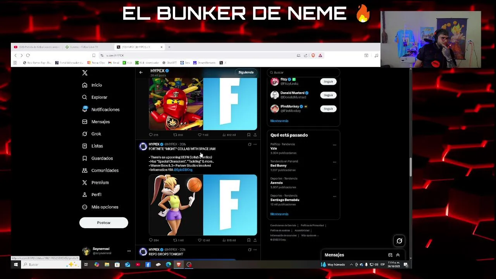Open more options on Space Jam post
The width and height of the screenshot is (496, 279).
[x=255, y=145]
